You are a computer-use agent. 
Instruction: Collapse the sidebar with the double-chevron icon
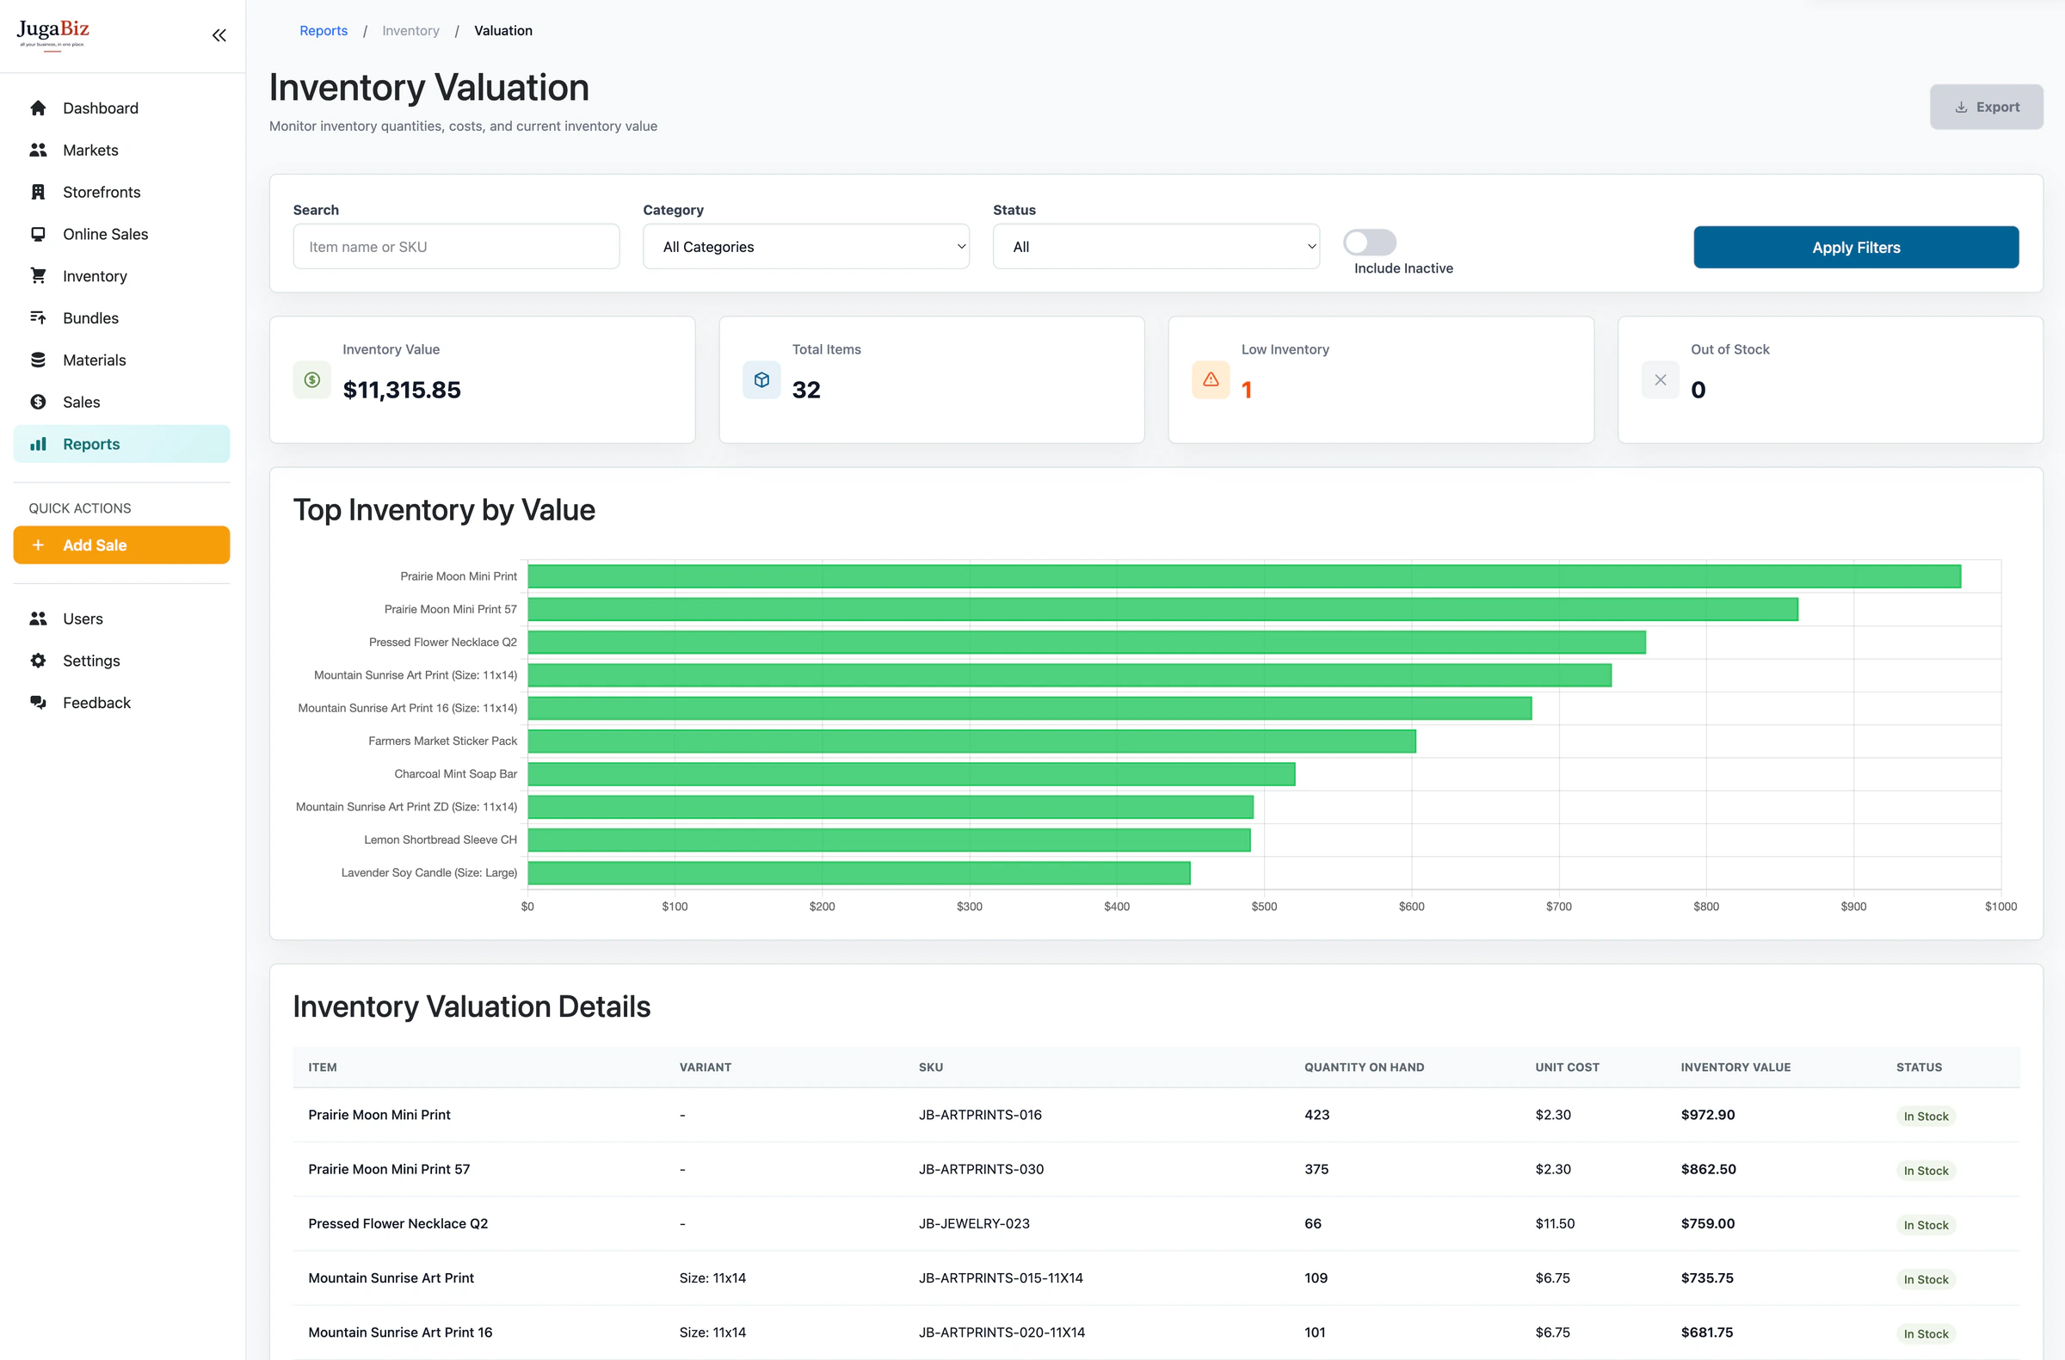pos(219,35)
